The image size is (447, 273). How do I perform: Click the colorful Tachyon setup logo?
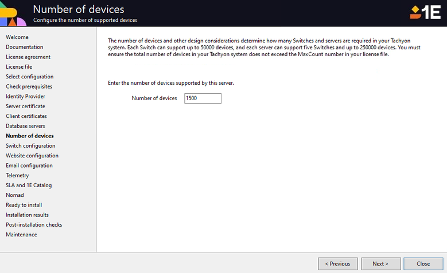13,13
